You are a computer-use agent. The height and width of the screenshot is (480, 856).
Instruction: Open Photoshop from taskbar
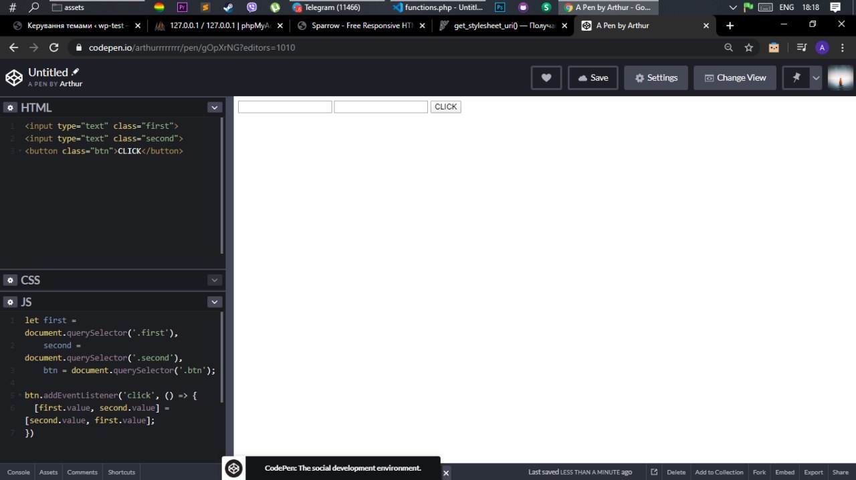click(500, 7)
